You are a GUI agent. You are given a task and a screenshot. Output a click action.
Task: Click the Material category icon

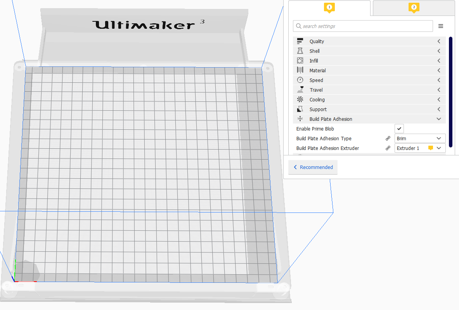point(300,70)
